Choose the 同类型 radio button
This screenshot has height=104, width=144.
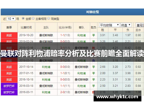pos(49,18)
